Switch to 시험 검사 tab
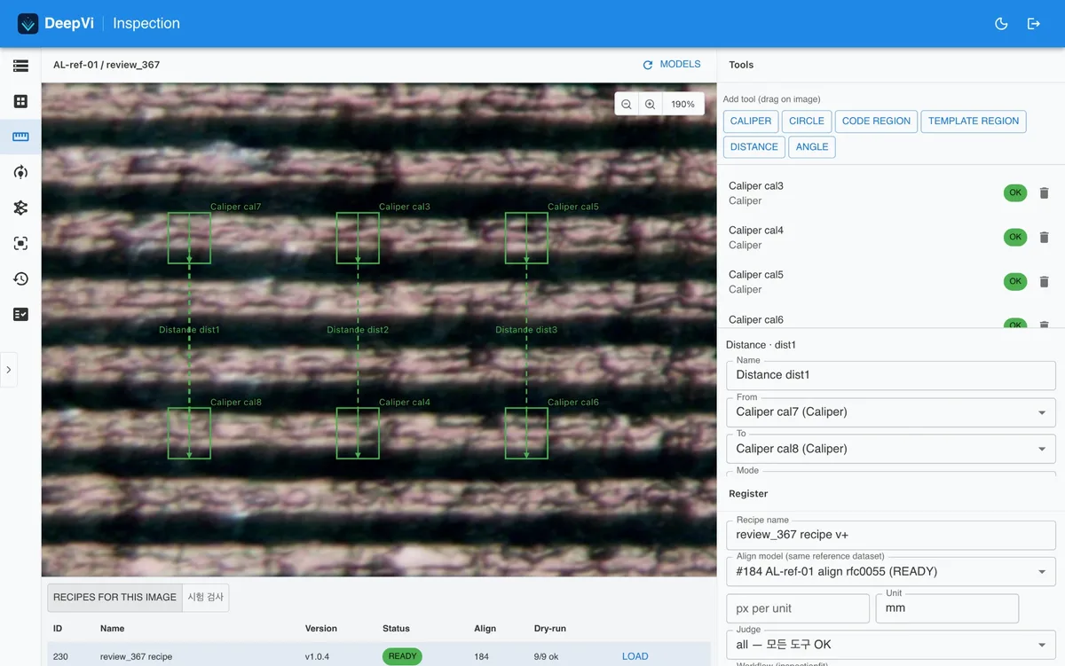The width and height of the screenshot is (1065, 666). pos(205,598)
